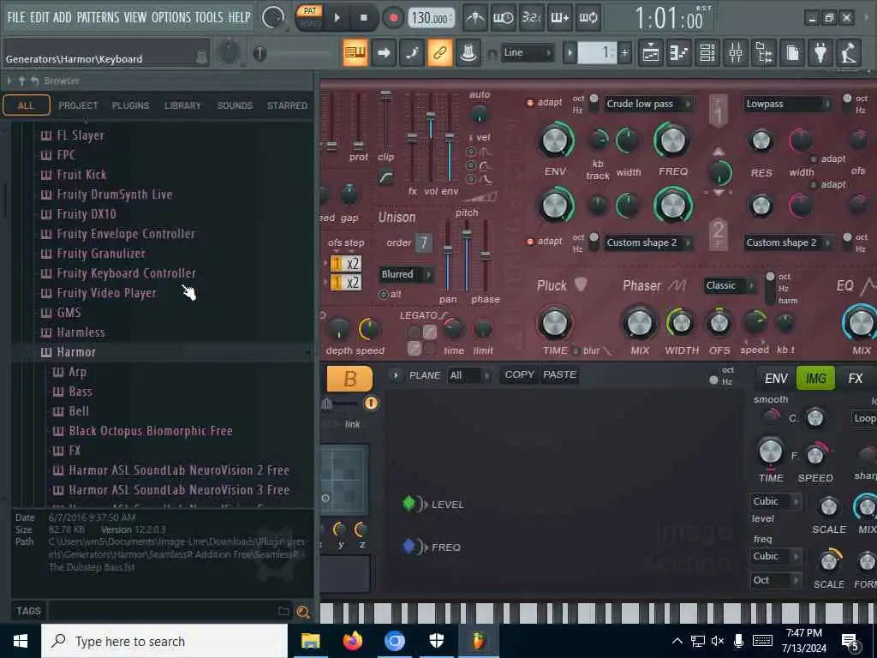Open the TOOLS menu

coord(209,17)
